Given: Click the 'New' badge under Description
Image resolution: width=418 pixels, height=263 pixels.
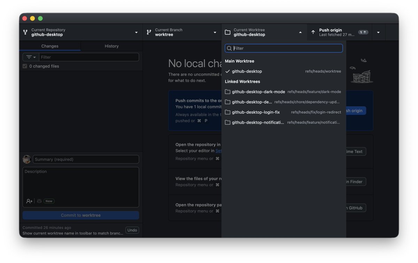Looking at the screenshot, I should [x=49, y=201].
